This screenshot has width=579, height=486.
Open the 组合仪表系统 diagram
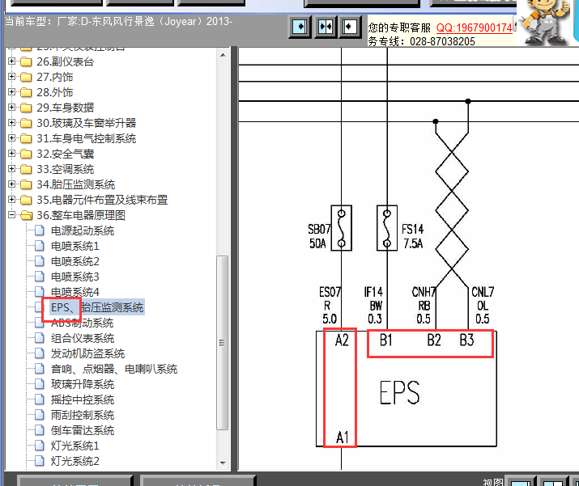83,338
